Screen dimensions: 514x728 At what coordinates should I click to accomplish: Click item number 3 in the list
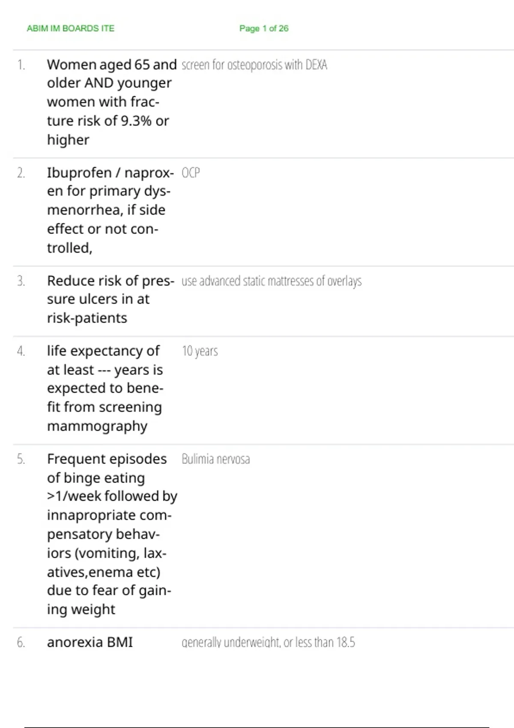(x=21, y=281)
